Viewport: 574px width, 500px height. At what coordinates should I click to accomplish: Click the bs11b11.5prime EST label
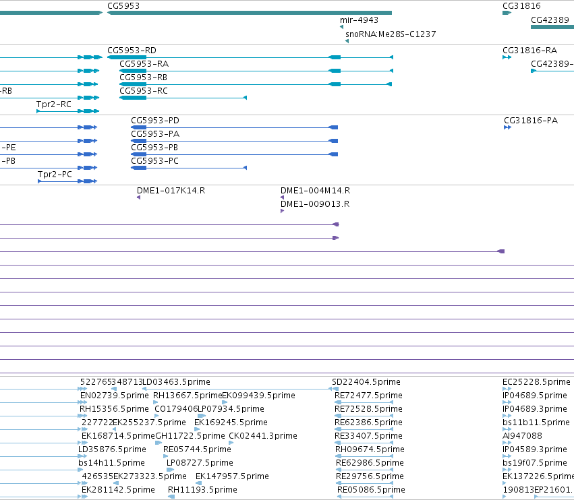[536, 423]
